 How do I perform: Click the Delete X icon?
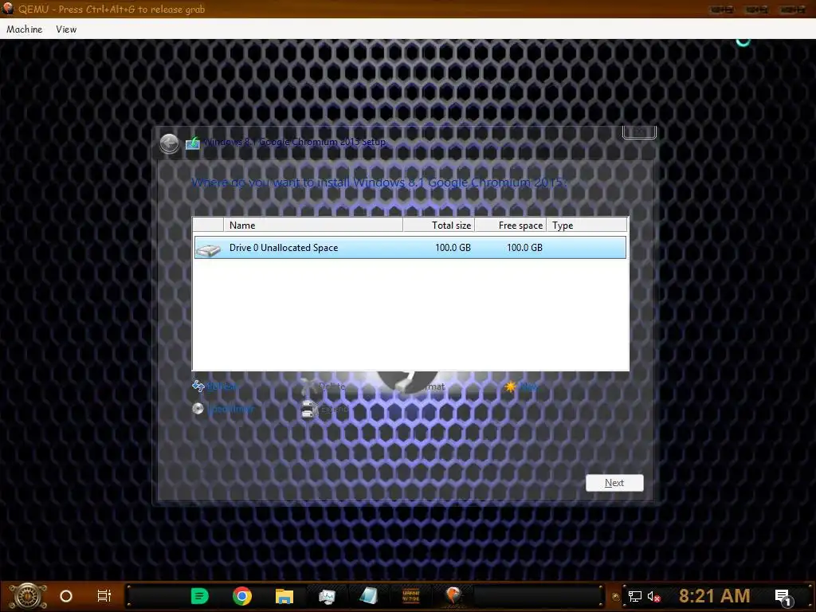(309, 386)
